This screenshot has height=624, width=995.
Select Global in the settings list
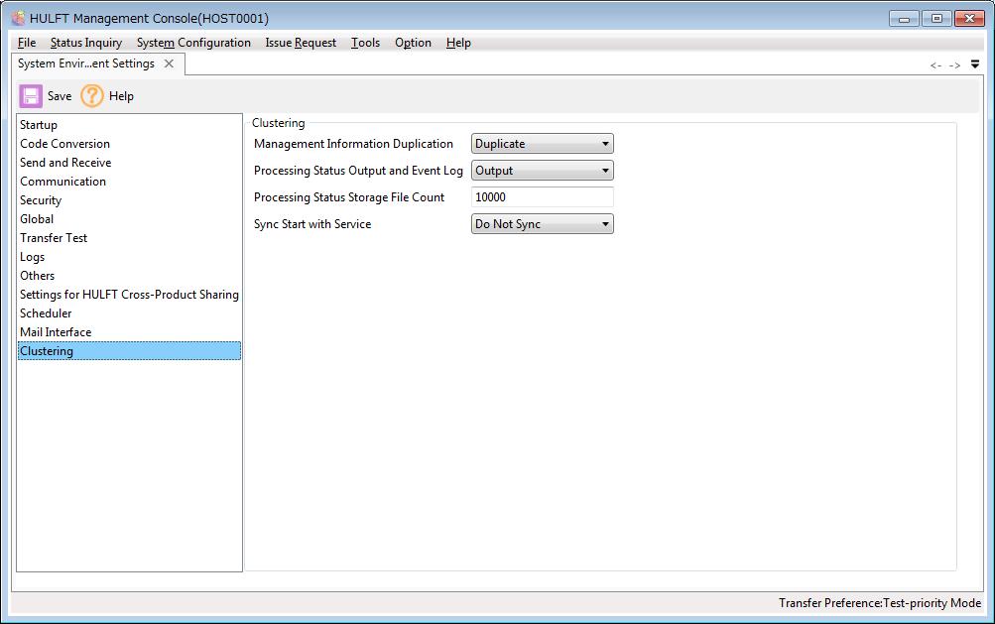129,219
